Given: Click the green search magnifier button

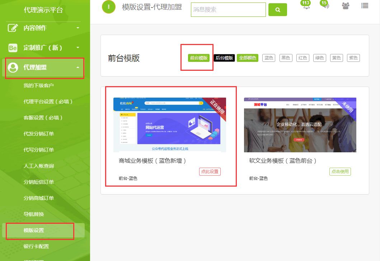Looking at the screenshot, I should pos(277,10).
